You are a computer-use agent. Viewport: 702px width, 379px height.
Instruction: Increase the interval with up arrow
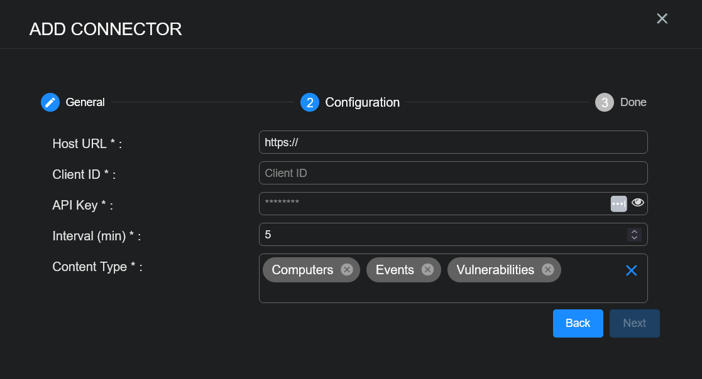point(634,232)
